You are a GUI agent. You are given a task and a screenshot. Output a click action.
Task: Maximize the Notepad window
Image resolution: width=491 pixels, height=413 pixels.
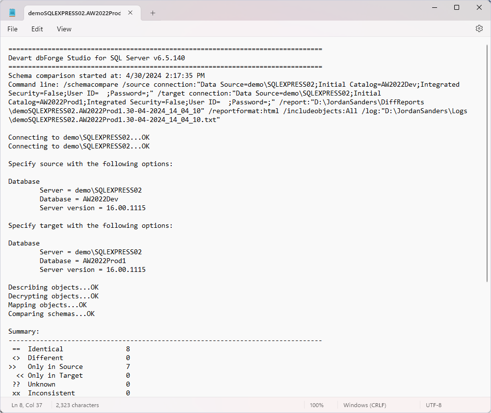point(457,7)
